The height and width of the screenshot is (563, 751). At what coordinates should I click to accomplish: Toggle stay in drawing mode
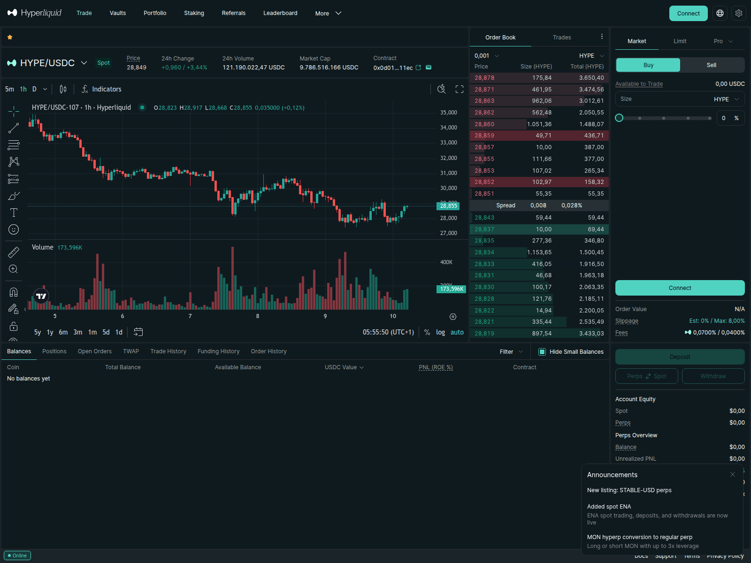click(x=14, y=309)
